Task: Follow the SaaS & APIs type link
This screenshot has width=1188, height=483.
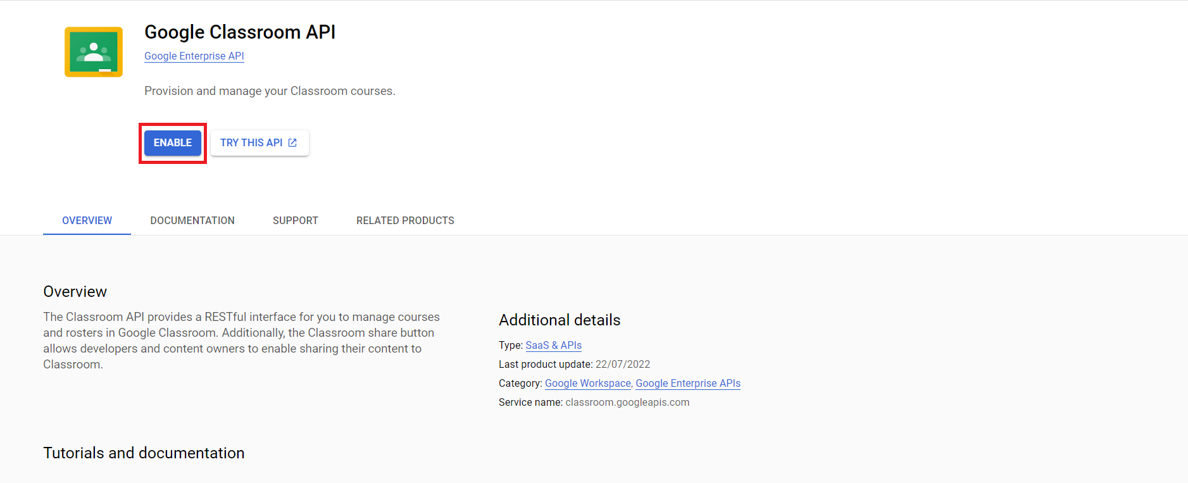Action: pos(554,345)
